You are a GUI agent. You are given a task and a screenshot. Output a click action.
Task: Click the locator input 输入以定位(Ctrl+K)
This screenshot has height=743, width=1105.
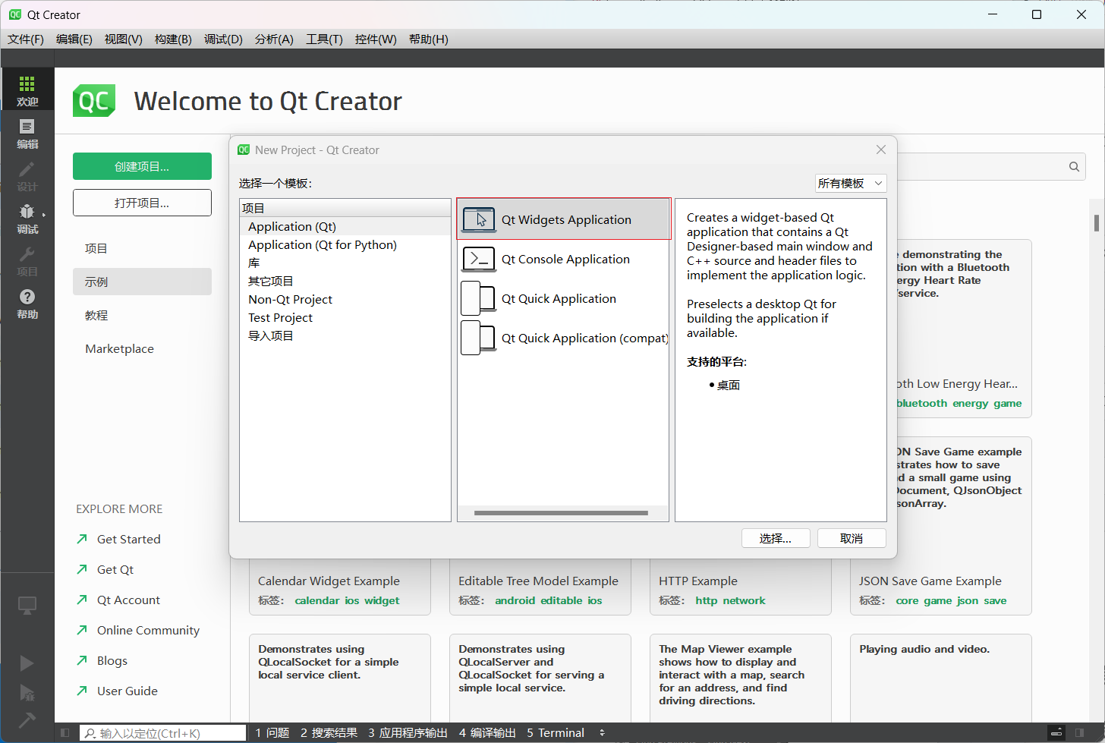[163, 733]
